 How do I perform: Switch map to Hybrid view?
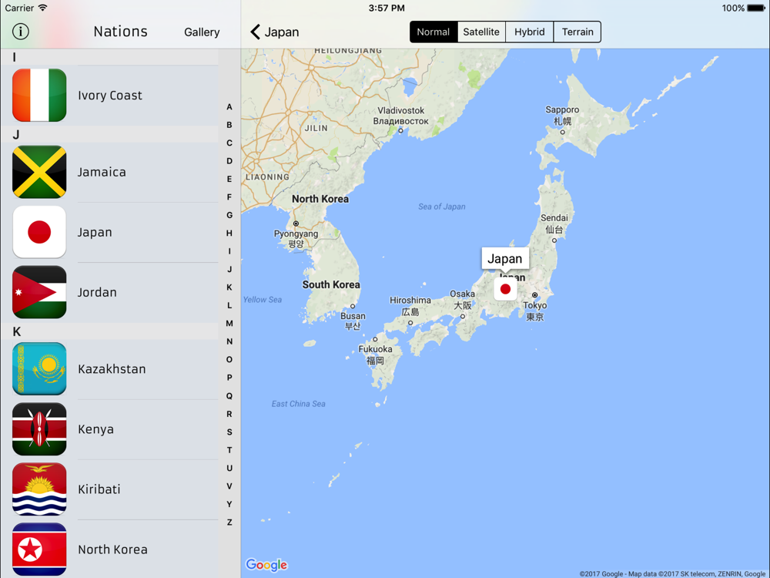tap(530, 32)
